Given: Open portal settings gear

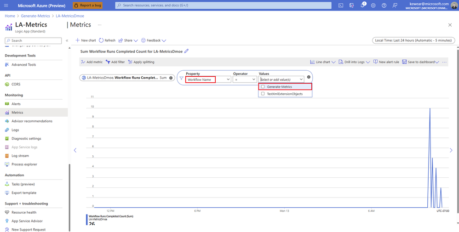Looking at the screenshot, I should pyautogui.click(x=373, y=5).
